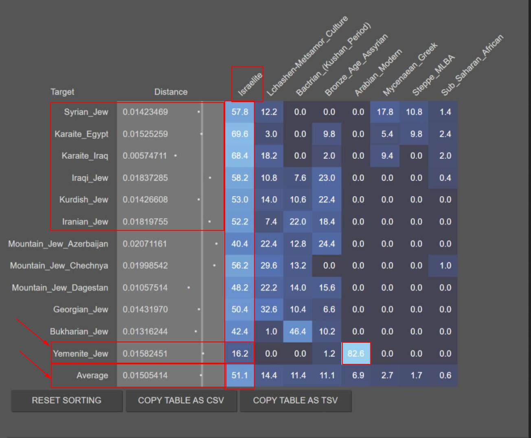Click the 69.6 Israelite cell for Karaite_Egypt
Viewport: 531px width, 438px height.
pos(239,134)
